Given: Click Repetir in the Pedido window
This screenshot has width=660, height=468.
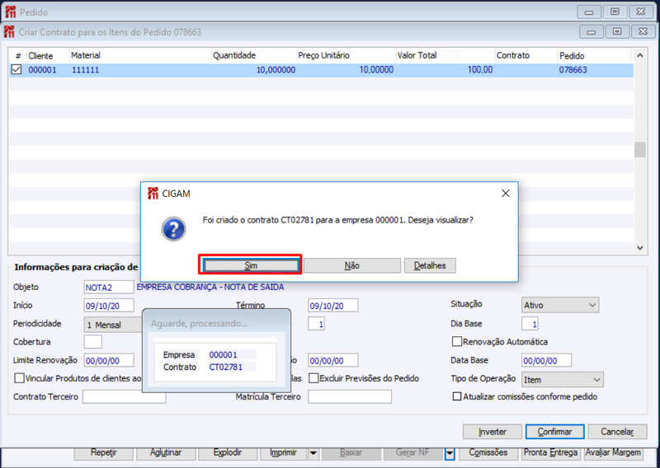Looking at the screenshot, I should (x=104, y=453).
